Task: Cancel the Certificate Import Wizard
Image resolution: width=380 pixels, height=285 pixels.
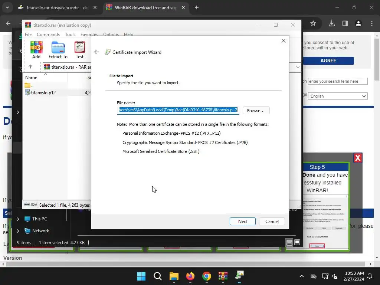Action: 272,221
